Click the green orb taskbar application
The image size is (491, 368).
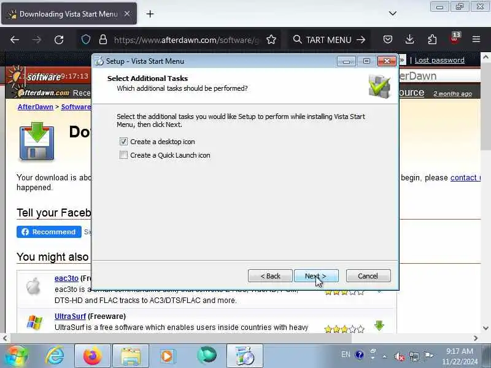207,355
